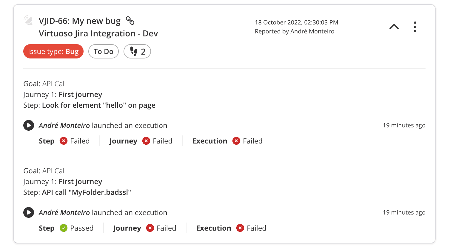The width and height of the screenshot is (450, 250).
Task: Open the step Look for element "hello" on page
Action: tap(98, 105)
